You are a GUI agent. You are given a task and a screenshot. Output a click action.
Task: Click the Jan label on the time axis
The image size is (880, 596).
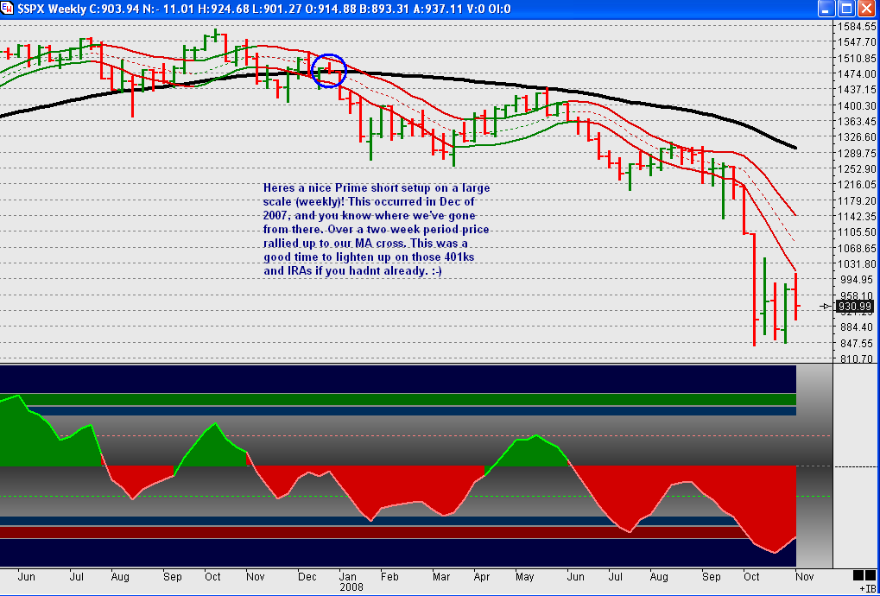347,577
